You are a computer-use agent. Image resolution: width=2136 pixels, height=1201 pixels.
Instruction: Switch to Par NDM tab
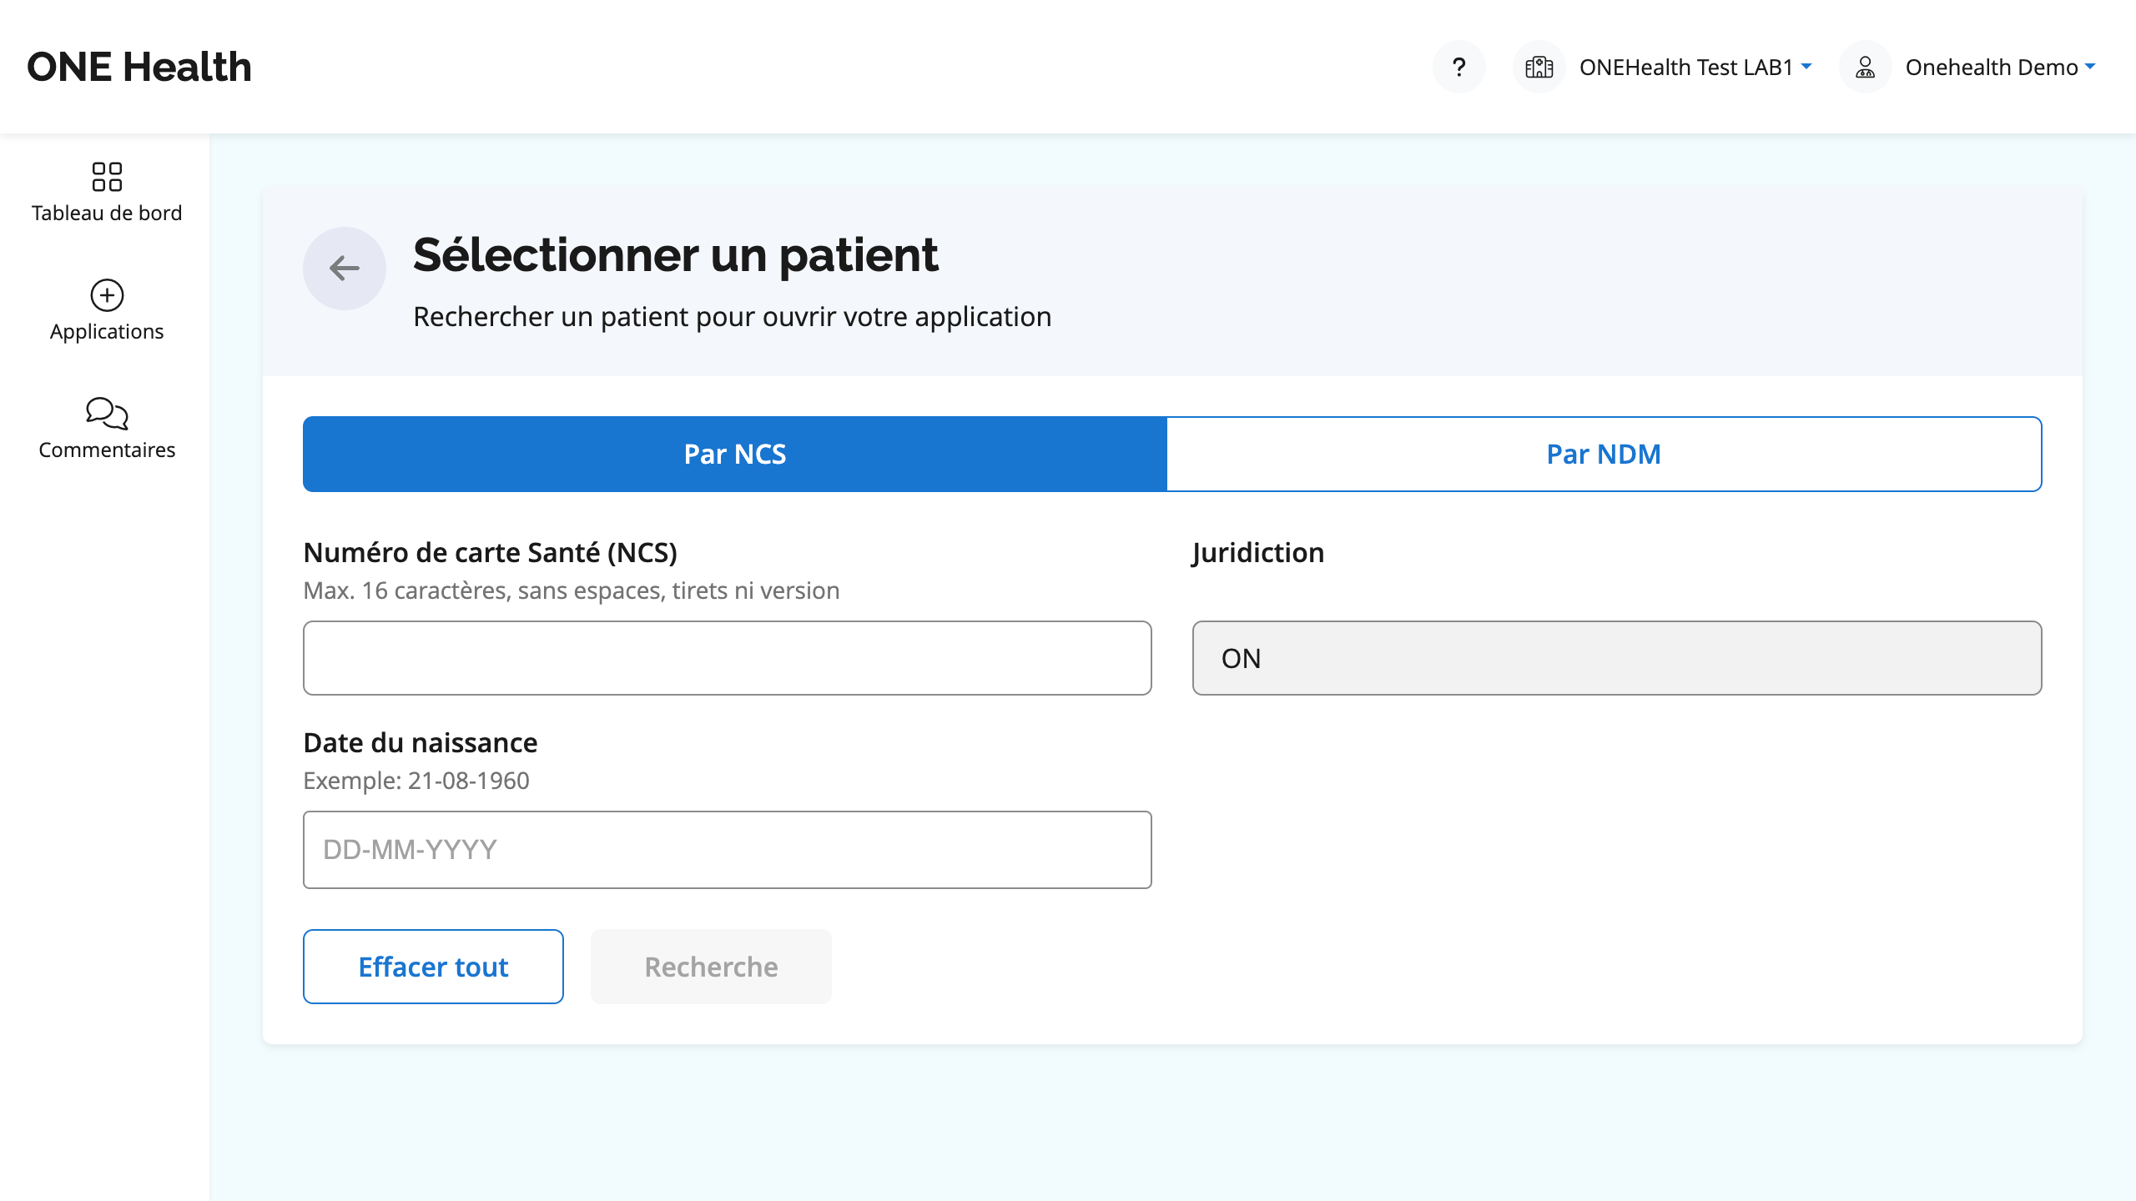point(1604,454)
